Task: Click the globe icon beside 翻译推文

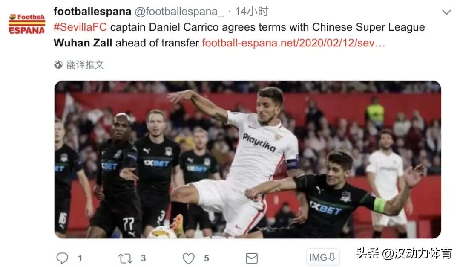Action: point(58,65)
